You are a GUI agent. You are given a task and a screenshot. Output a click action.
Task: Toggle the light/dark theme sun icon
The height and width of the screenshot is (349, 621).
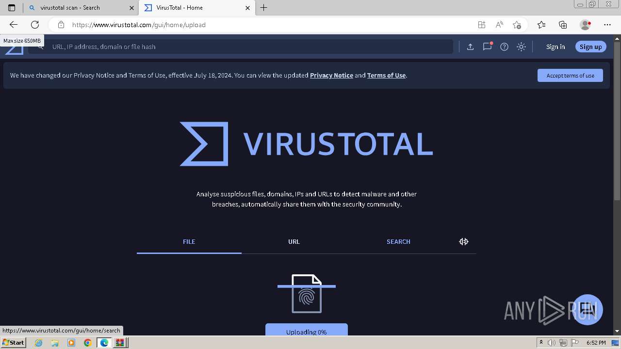point(521,47)
